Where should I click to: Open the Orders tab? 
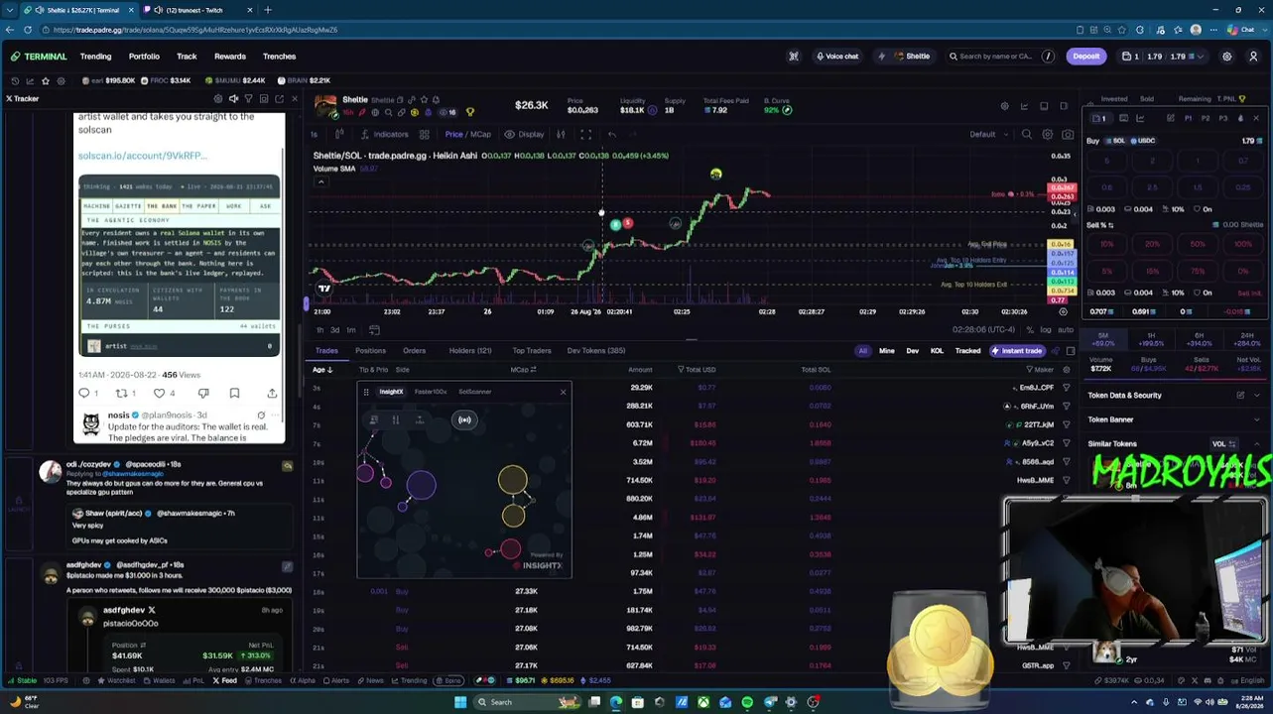point(414,351)
